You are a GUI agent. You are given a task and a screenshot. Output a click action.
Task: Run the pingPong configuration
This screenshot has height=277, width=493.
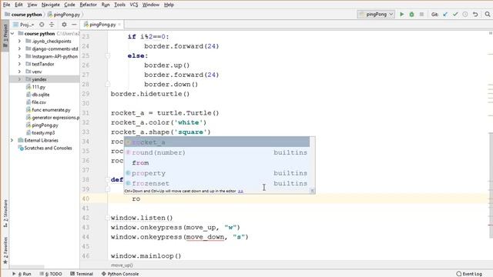pos(401,14)
